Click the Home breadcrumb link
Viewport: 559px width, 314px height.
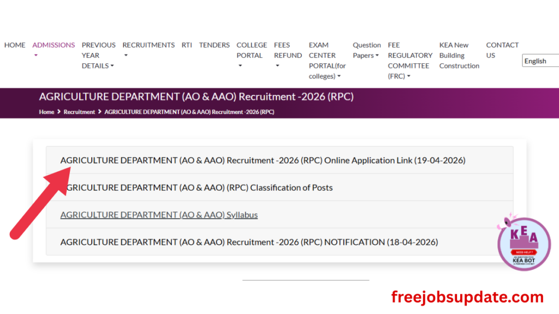coord(46,112)
